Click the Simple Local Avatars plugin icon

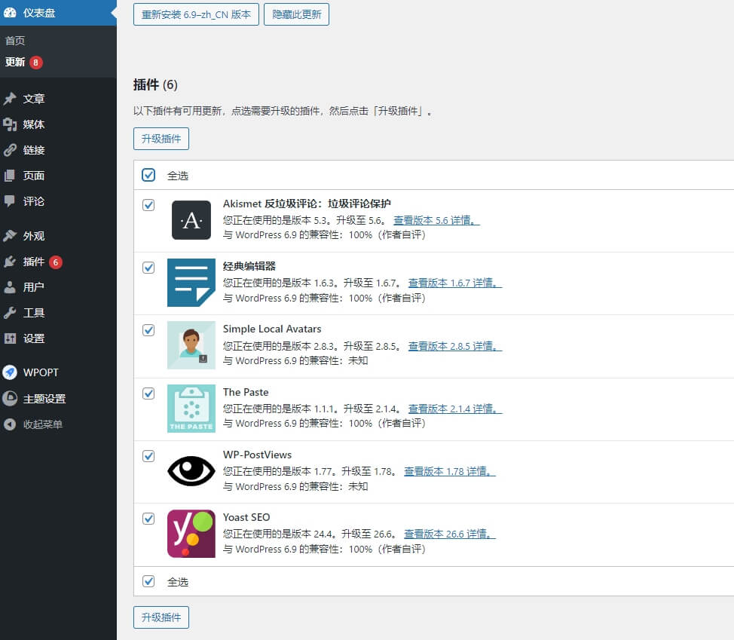pos(191,345)
